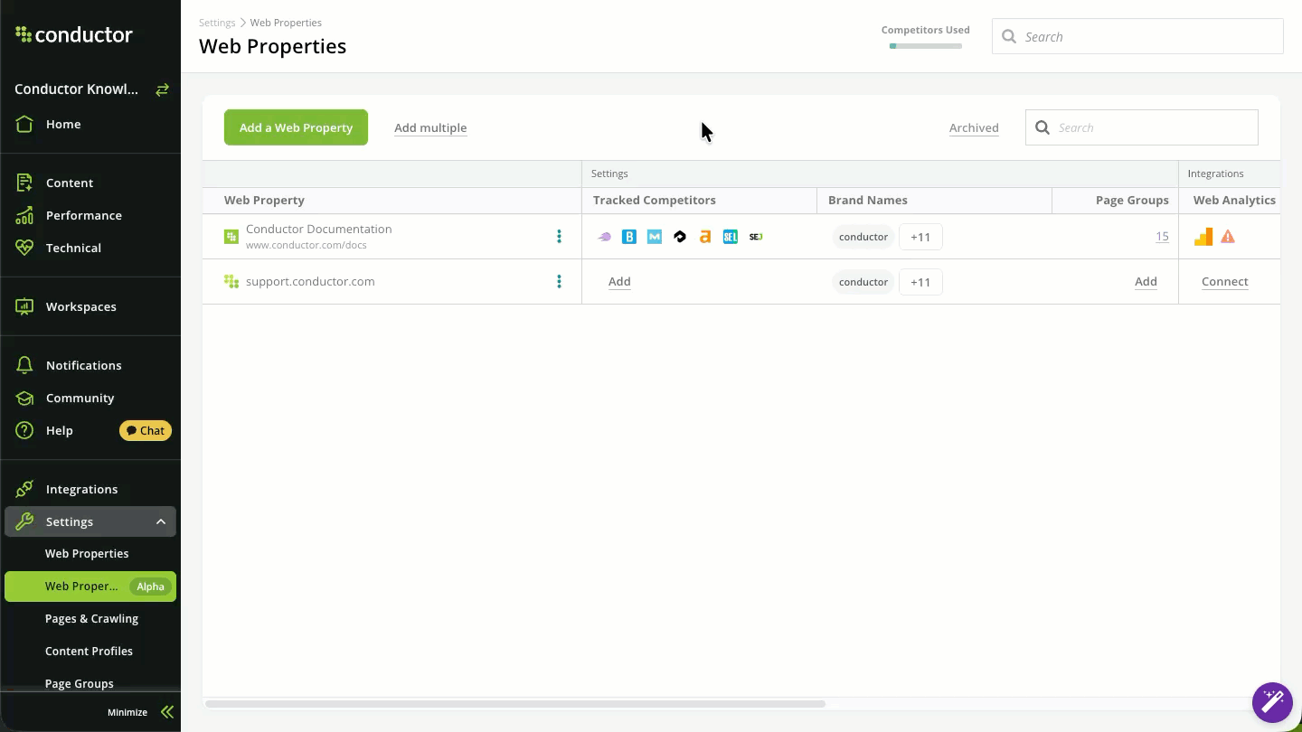Open the purple magic wand assistant button
Screen dimensions: 1302x732
click(1272, 702)
